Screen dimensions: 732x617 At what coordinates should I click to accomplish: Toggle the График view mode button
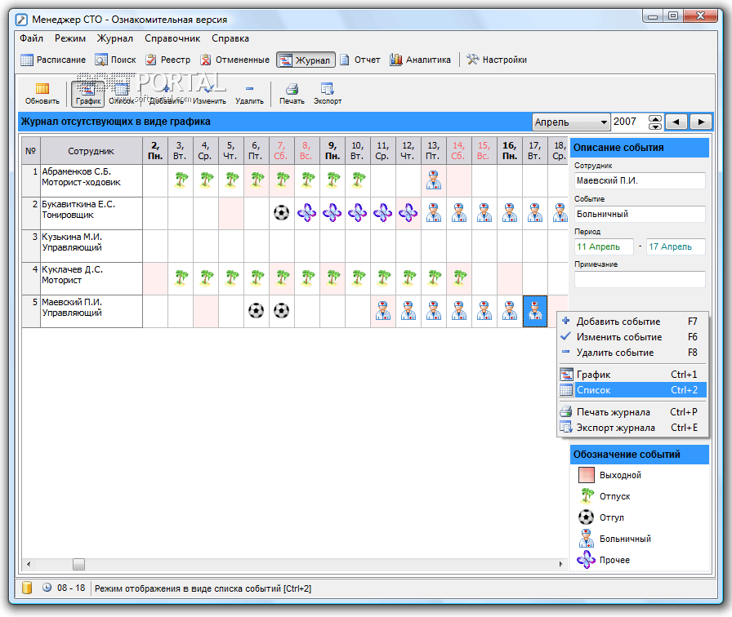[x=87, y=93]
